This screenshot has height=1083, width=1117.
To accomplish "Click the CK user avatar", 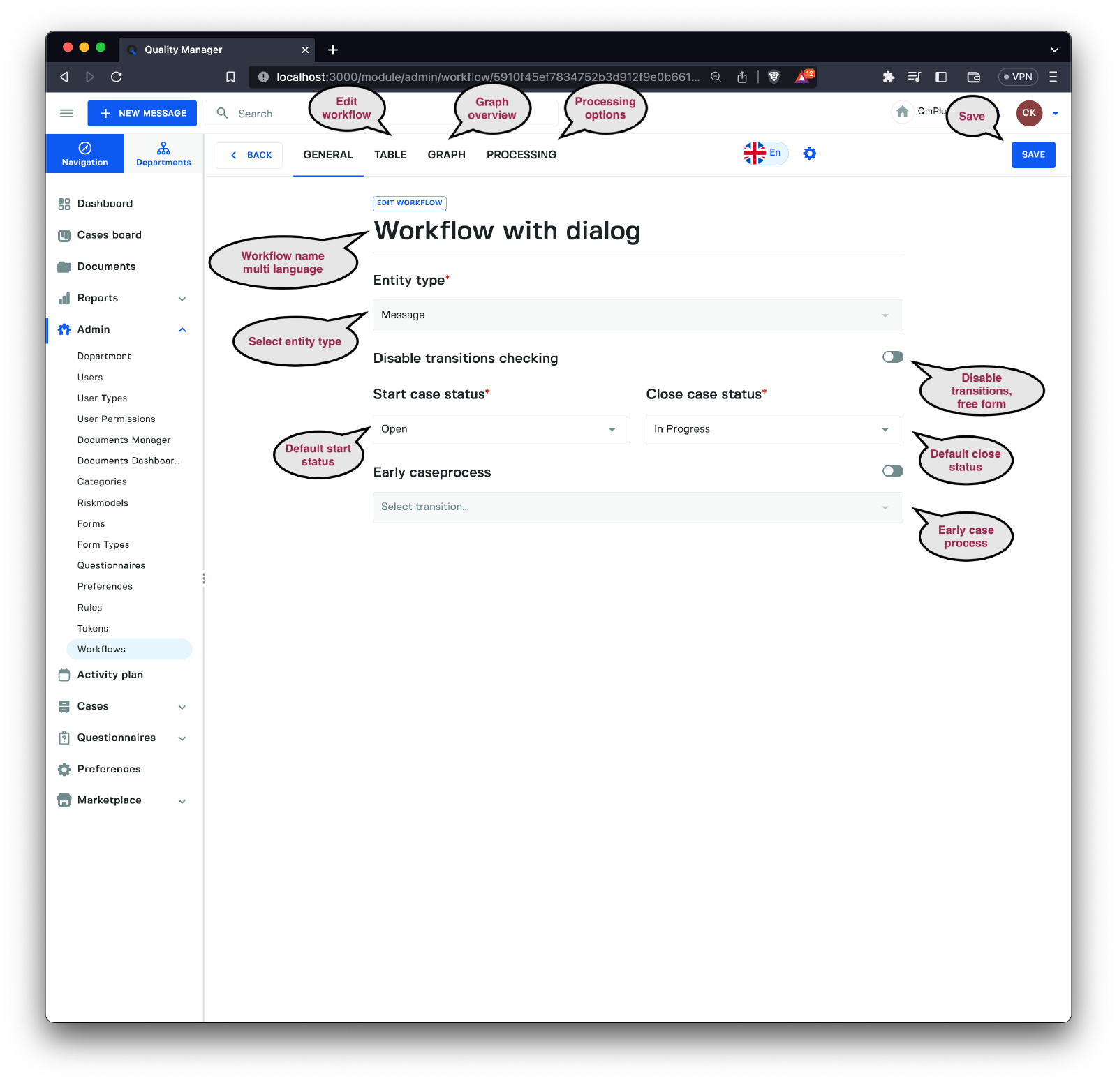I will click(x=1028, y=113).
